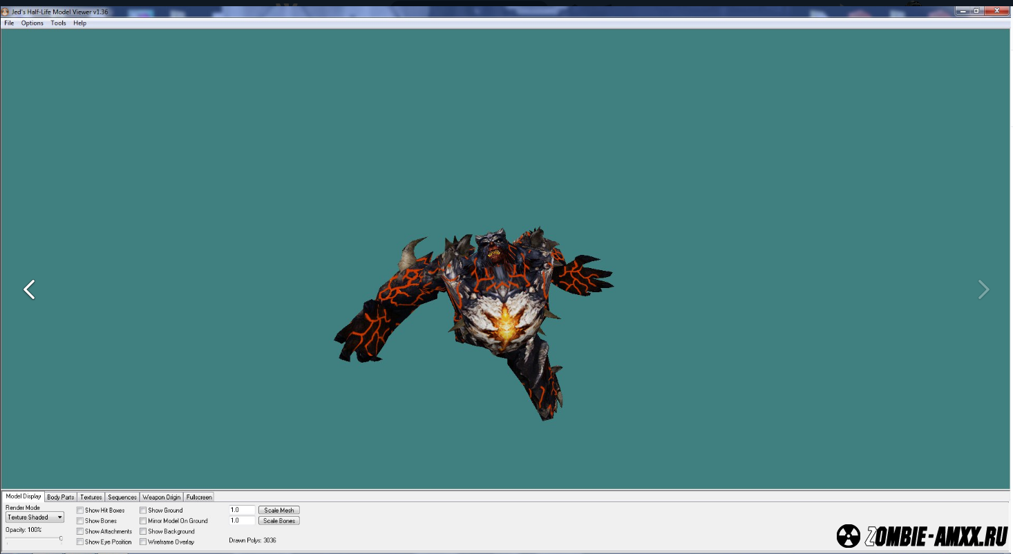
Task: Open the File menu
Action: 9,23
